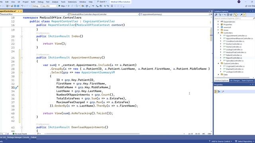This screenshot has height=143, width=255.
Task: Collapse the AppointmentSummary() method outlining marker
Action: point(22,58)
